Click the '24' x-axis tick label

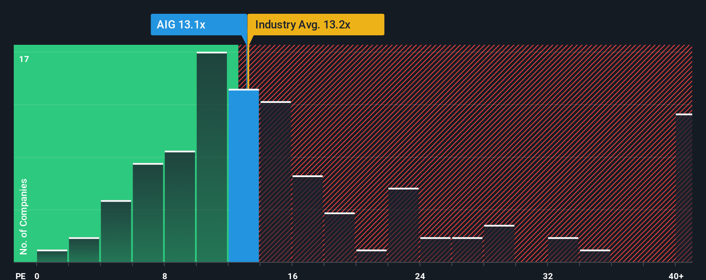[x=420, y=276]
